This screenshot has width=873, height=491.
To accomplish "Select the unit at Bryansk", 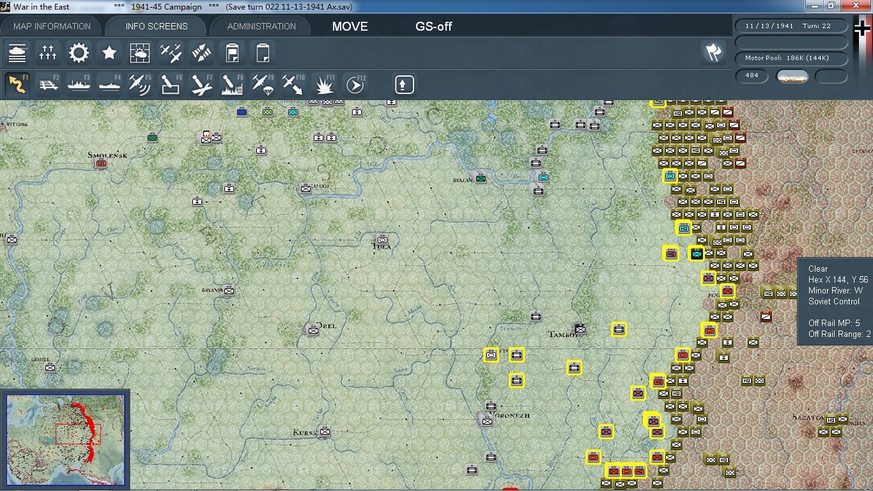I will (x=229, y=291).
